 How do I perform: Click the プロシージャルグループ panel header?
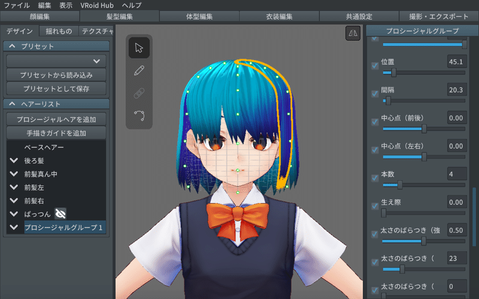[422, 31]
